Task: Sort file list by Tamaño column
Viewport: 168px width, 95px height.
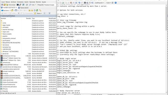Action: pos(26,18)
